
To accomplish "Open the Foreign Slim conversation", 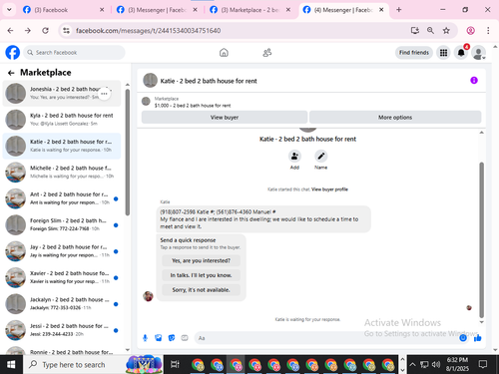I will [62, 224].
